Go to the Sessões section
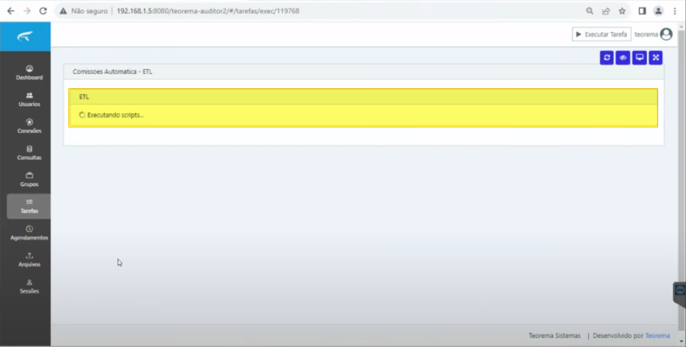The width and height of the screenshot is (686, 347). [29, 286]
